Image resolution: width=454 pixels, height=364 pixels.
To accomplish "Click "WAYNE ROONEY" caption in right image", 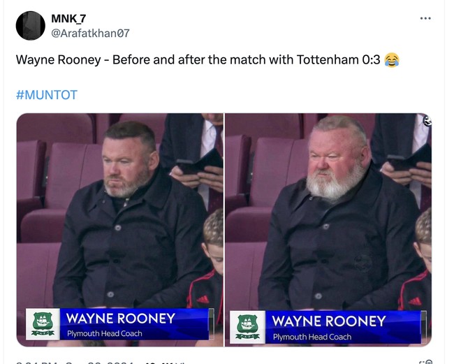I will click(x=328, y=321).
